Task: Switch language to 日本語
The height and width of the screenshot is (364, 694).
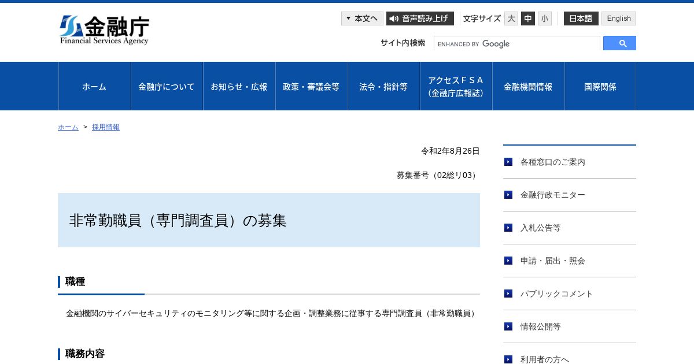Action: click(581, 18)
